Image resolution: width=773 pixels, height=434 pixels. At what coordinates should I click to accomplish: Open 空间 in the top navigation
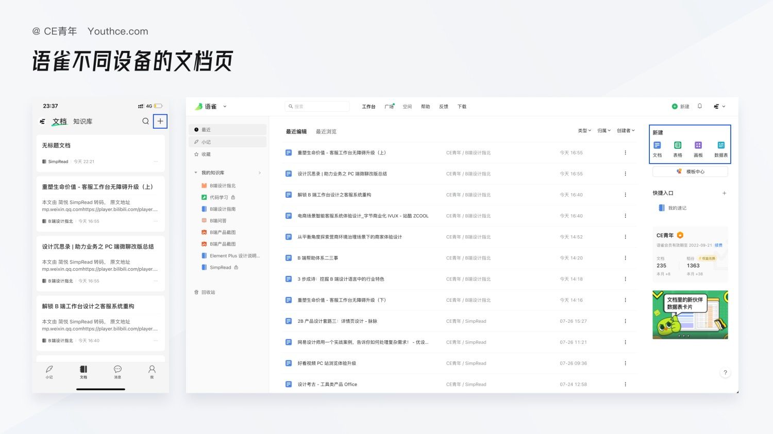coord(407,107)
